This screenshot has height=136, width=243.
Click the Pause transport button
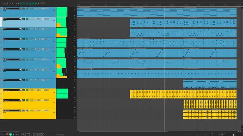click(19, 134)
